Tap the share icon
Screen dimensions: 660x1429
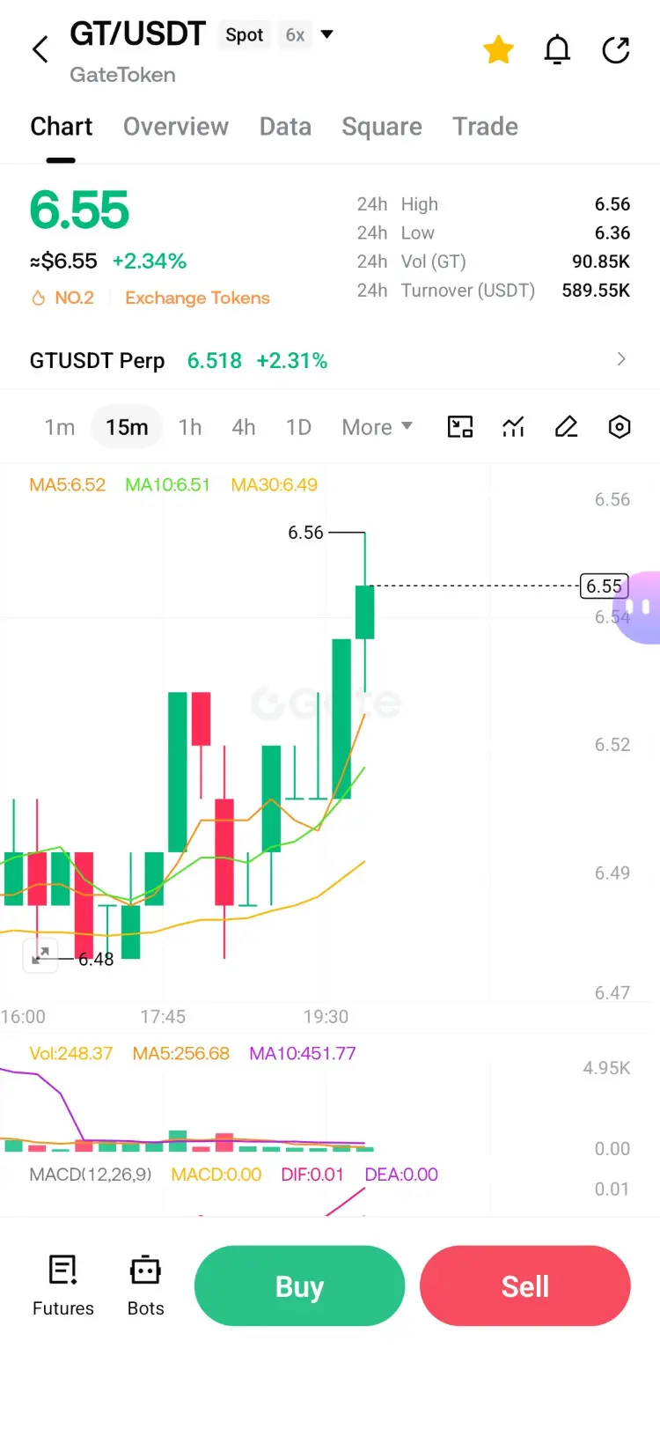click(x=616, y=50)
